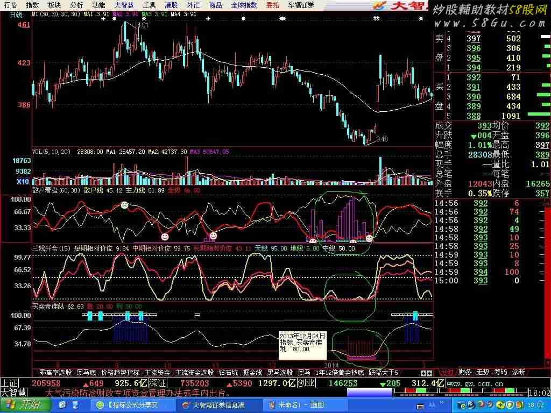
Task: Open the 大智慧 menu
Action: [x=124, y=5]
